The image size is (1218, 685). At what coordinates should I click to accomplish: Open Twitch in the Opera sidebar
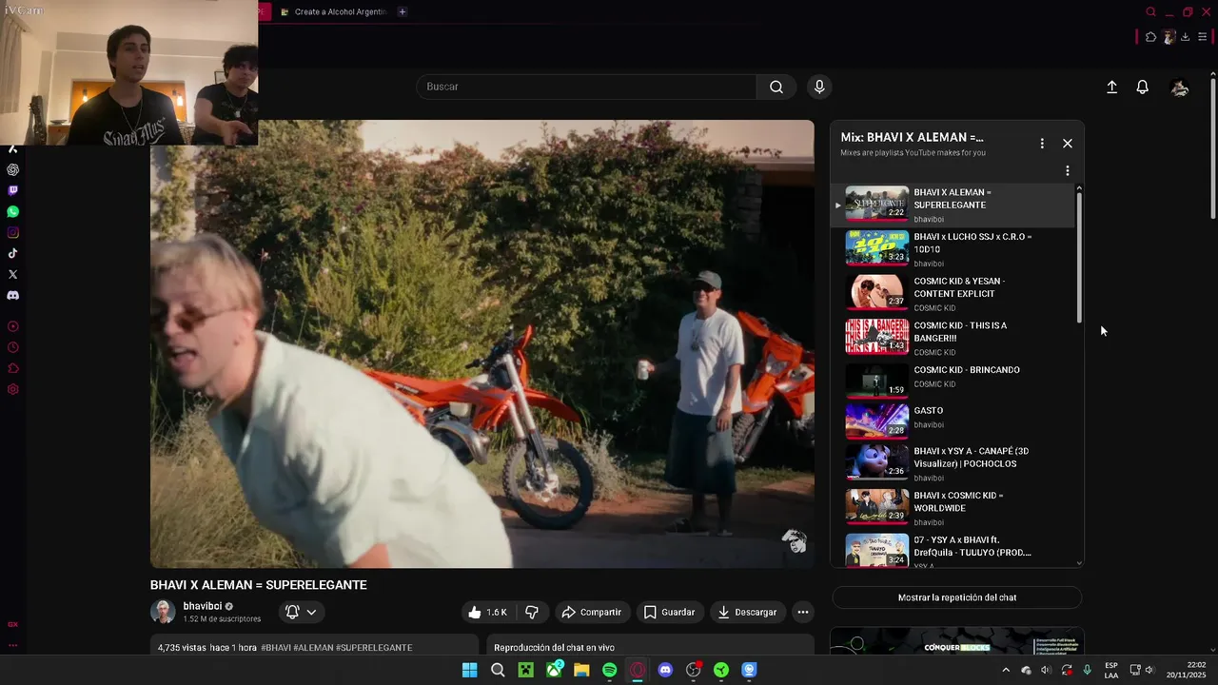coord(12,191)
